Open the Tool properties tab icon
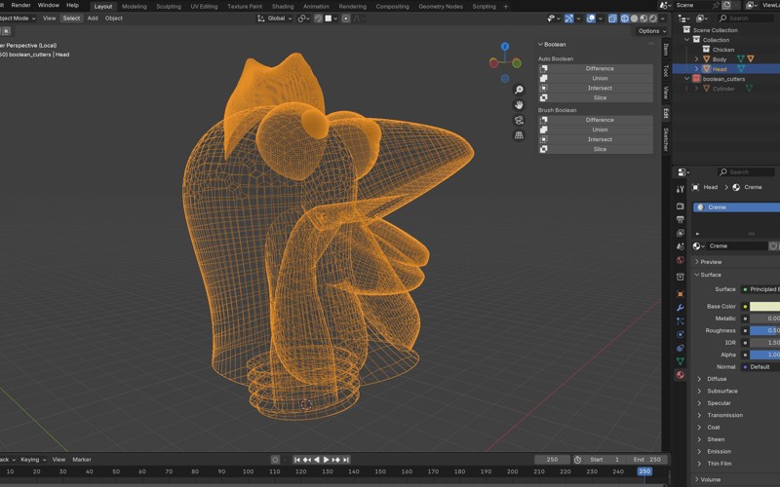Viewport: 780px width, 487px height. 681,189
